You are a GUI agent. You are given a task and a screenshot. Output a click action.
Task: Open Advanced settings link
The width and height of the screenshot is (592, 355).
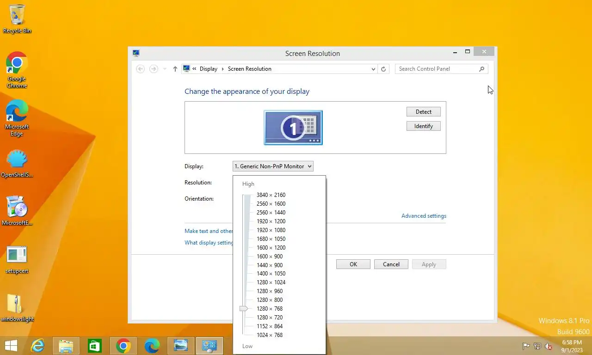pyautogui.click(x=424, y=216)
